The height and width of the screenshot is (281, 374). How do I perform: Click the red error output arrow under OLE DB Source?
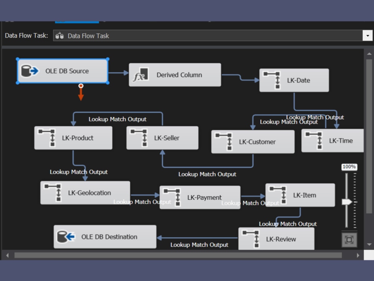[81, 92]
